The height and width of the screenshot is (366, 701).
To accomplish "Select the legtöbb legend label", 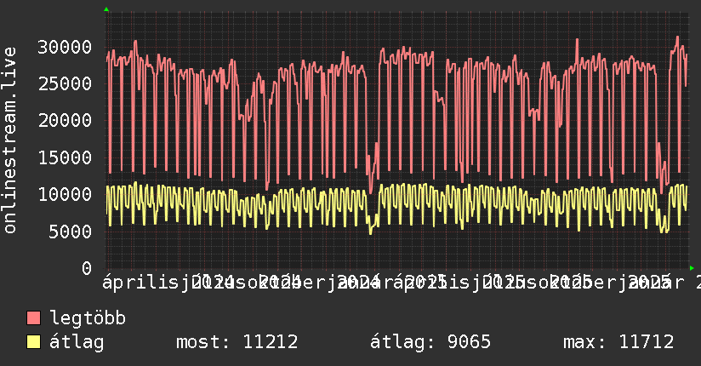I will pos(88,318).
